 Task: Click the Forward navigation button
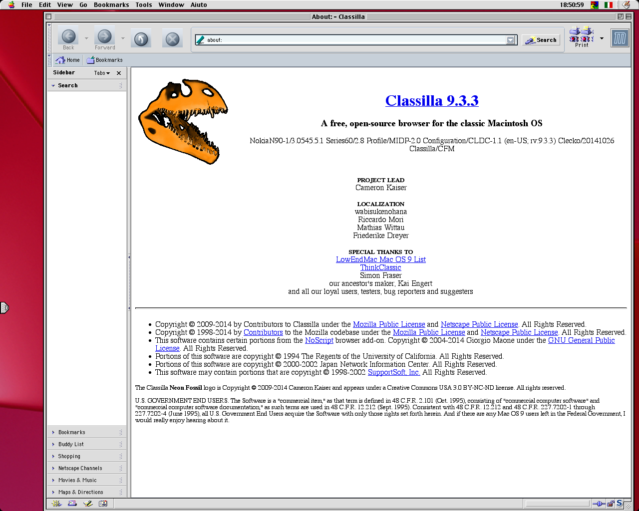pos(105,38)
